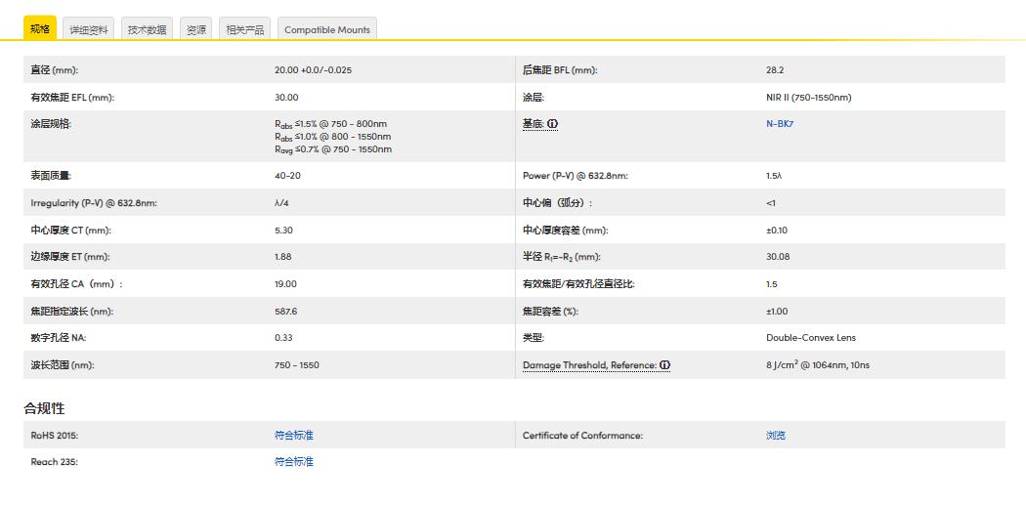Click the NIR II (750-1550nm) coating value
Image resolution: width=1026 pixels, height=505 pixels.
[808, 98]
